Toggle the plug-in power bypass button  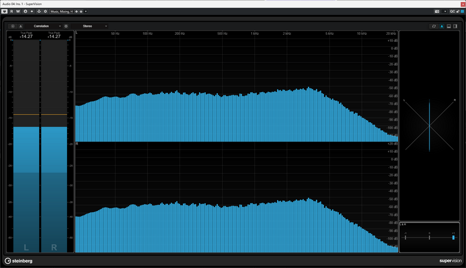coord(4,11)
